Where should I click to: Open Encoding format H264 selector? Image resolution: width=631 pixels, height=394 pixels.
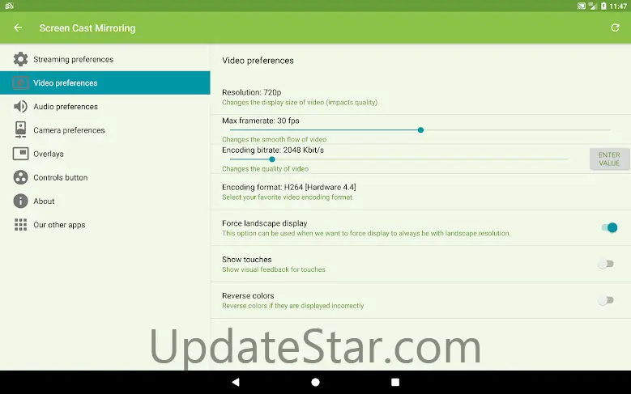tap(420, 192)
